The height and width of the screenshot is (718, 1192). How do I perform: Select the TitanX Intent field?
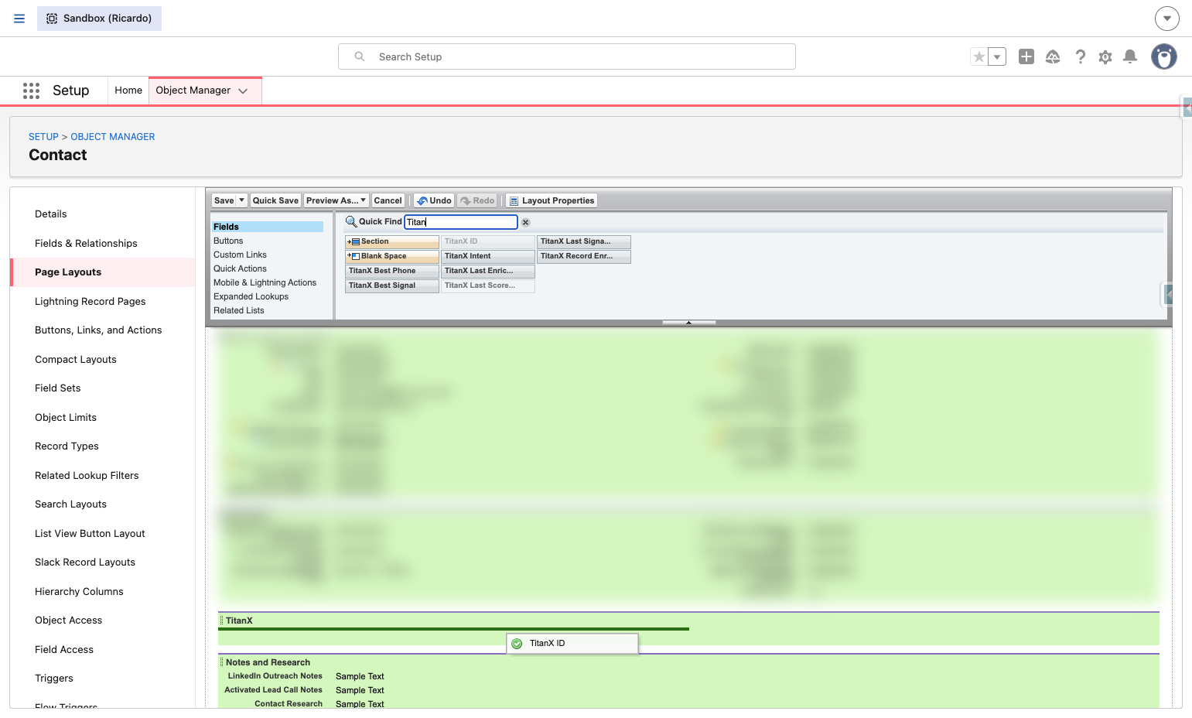[x=487, y=256]
